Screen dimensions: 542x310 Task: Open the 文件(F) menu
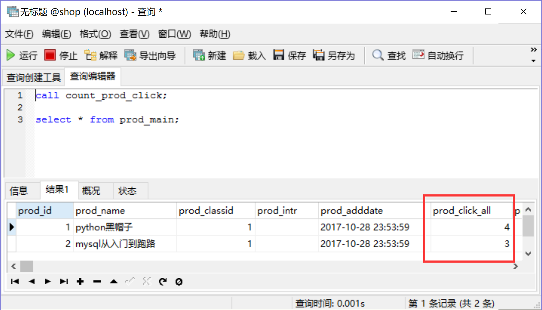(x=19, y=34)
